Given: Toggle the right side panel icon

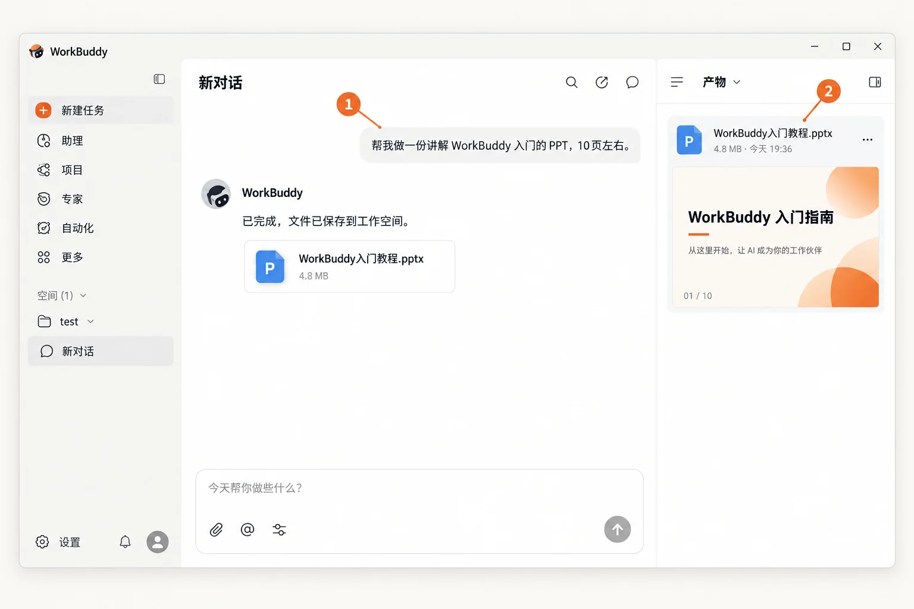Looking at the screenshot, I should pos(875,82).
